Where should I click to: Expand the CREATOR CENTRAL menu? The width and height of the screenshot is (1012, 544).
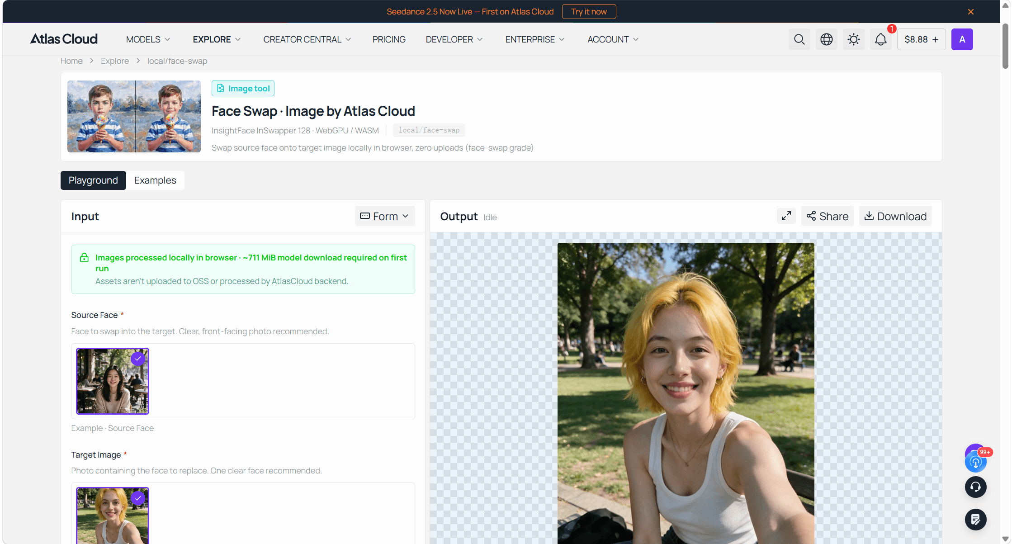307,39
